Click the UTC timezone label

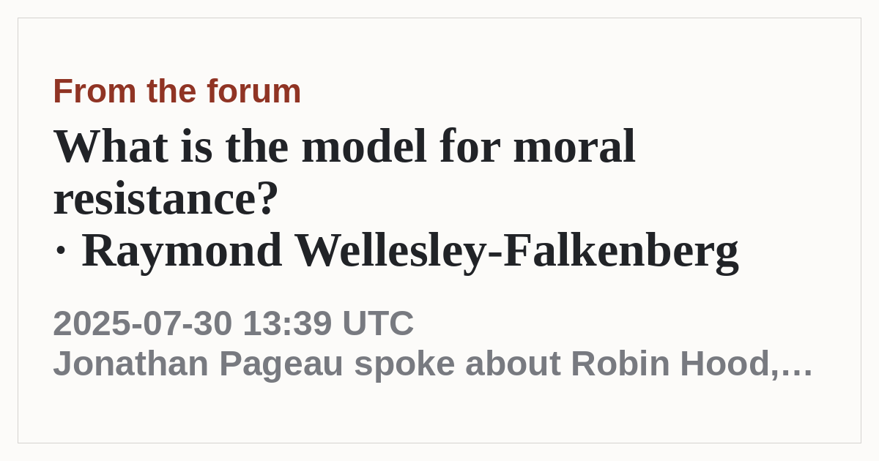tap(378, 323)
